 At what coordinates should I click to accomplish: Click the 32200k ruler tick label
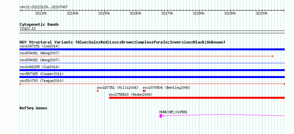click(x=262, y=13)
